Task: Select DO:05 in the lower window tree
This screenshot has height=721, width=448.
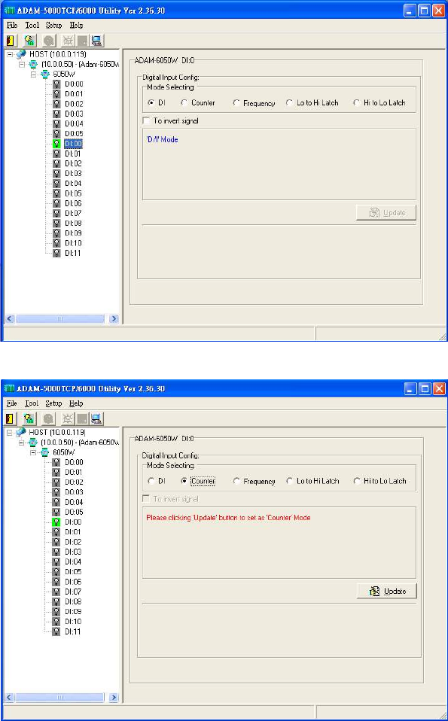Action: click(74, 512)
